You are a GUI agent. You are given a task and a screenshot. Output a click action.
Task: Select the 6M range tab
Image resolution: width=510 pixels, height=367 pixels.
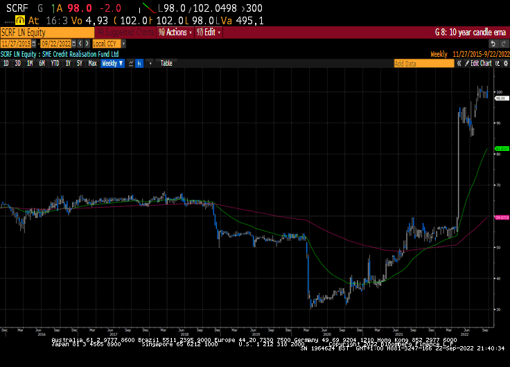coord(42,64)
